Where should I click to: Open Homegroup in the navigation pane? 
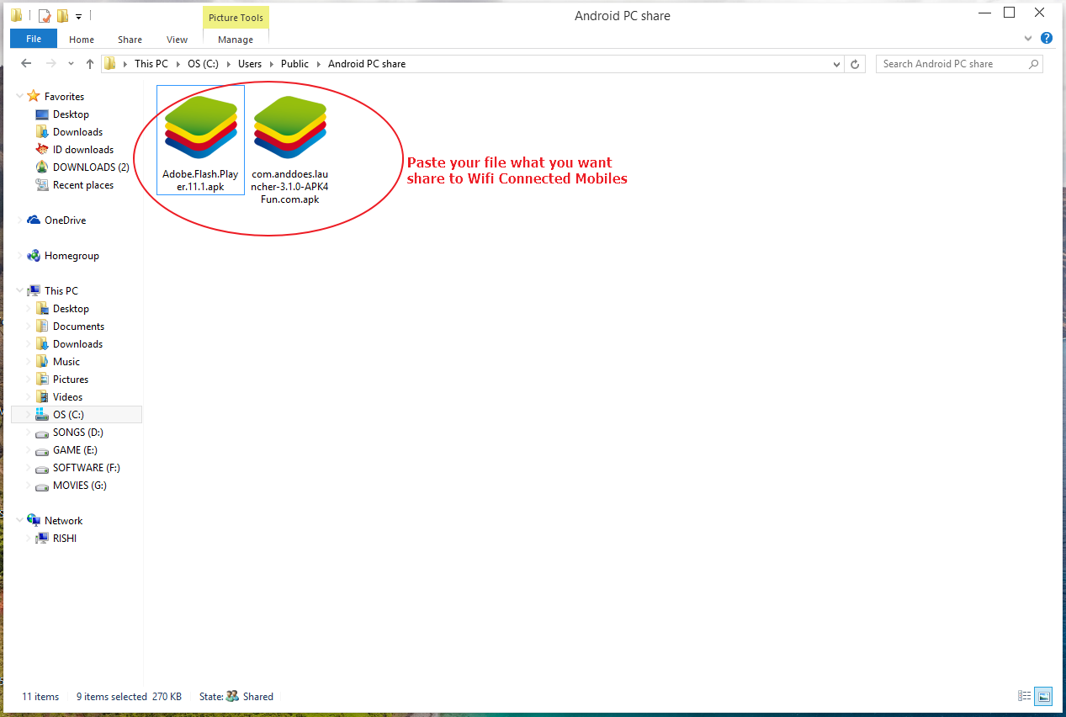pyautogui.click(x=72, y=256)
